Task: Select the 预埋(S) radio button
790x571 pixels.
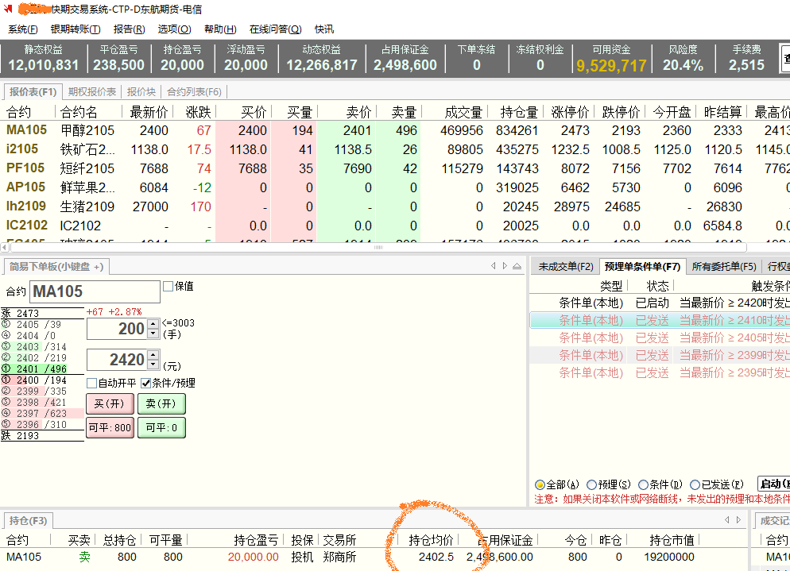Action: pyautogui.click(x=592, y=484)
